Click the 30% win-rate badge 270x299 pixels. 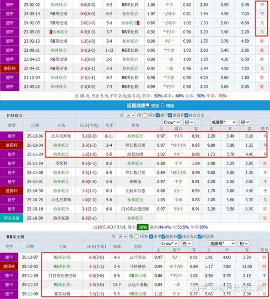pos(143,227)
